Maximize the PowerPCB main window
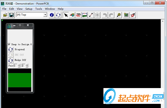167x108 pixels. pos(152,3)
